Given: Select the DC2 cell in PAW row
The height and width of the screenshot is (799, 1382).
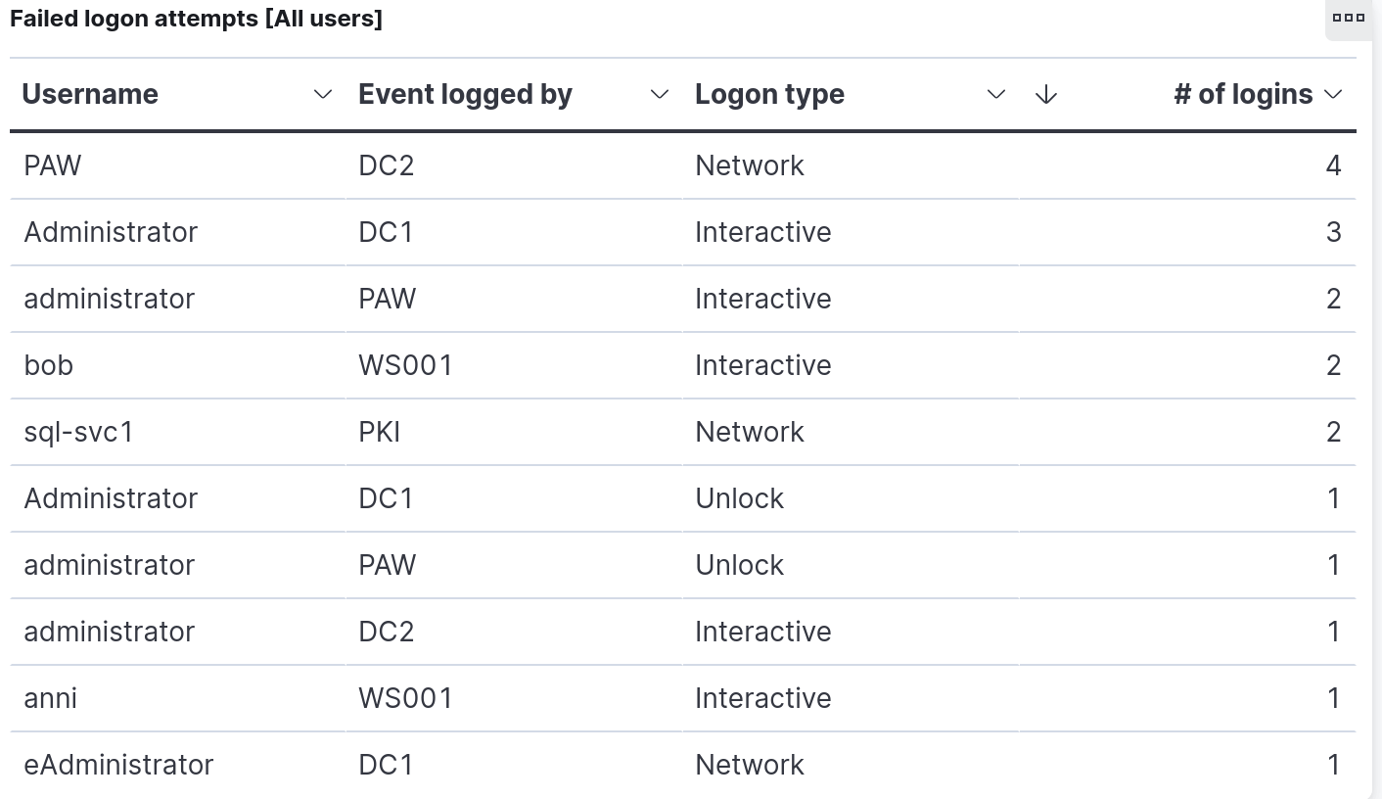Looking at the screenshot, I should coord(514,165).
